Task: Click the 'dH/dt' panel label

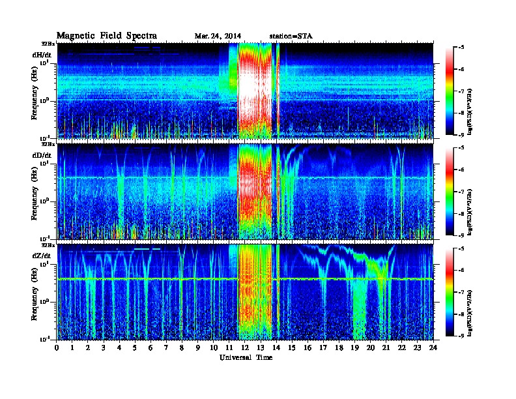Action: click(x=42, y=55)
